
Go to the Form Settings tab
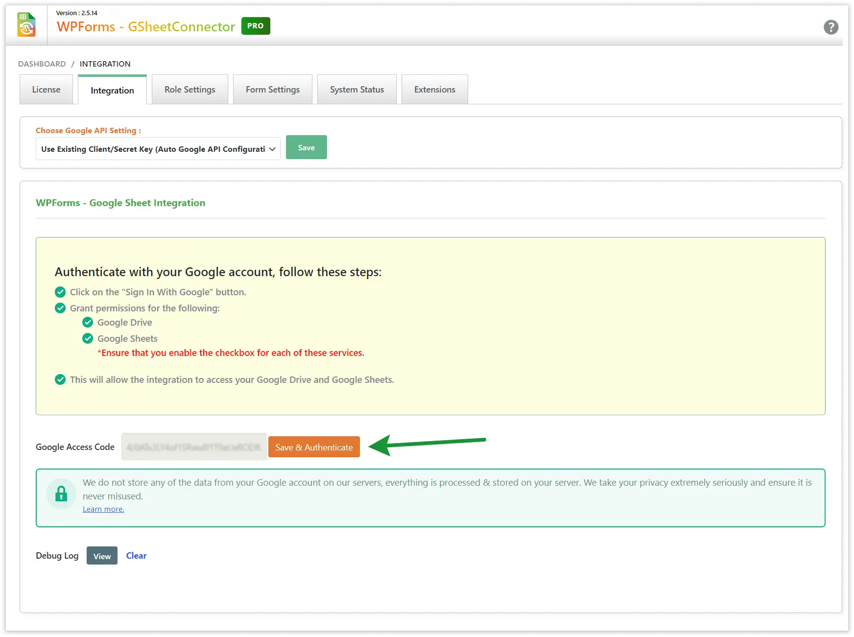click(x=273, y=90)
